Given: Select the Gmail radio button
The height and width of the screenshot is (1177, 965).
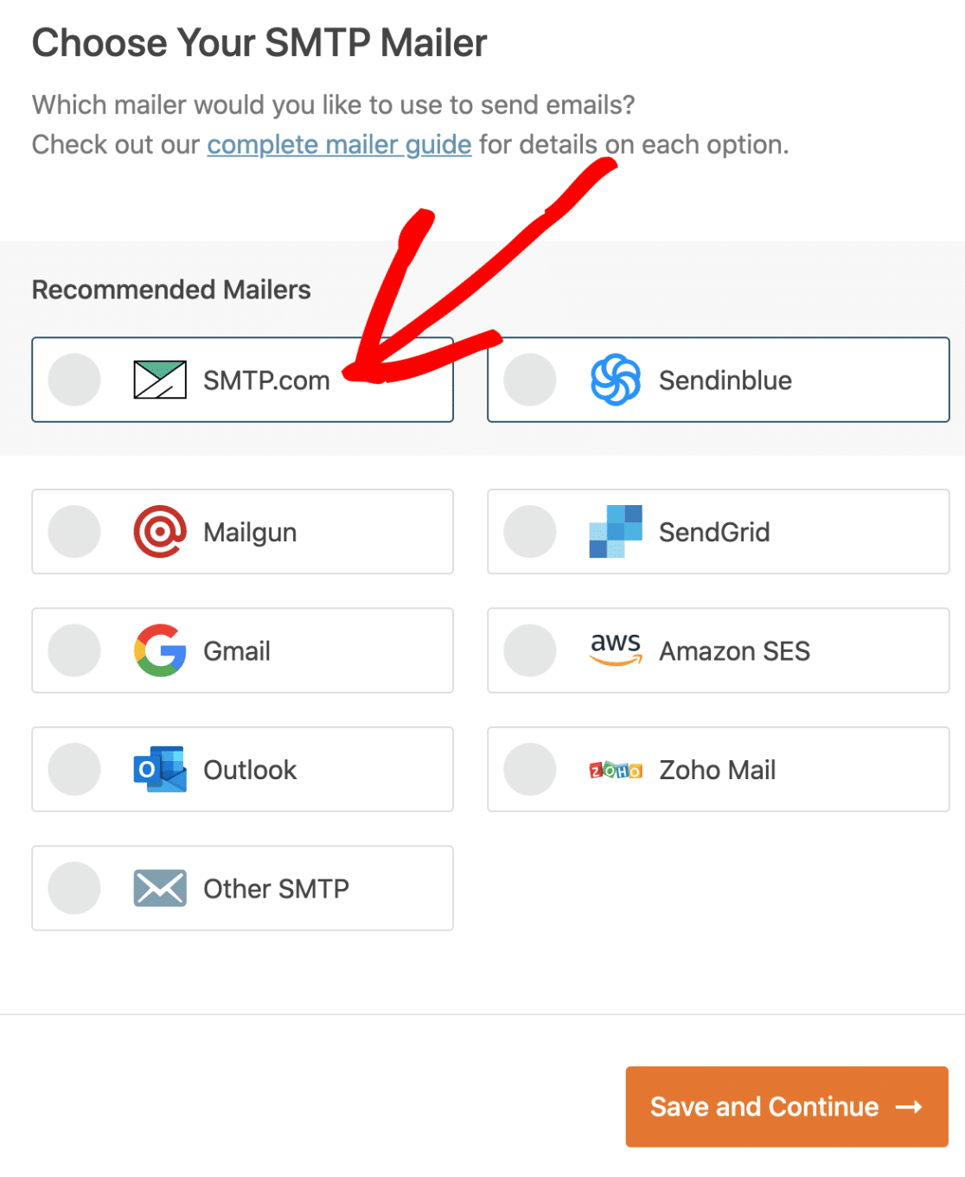Looking at the screenshot, I should pos(74,650).
